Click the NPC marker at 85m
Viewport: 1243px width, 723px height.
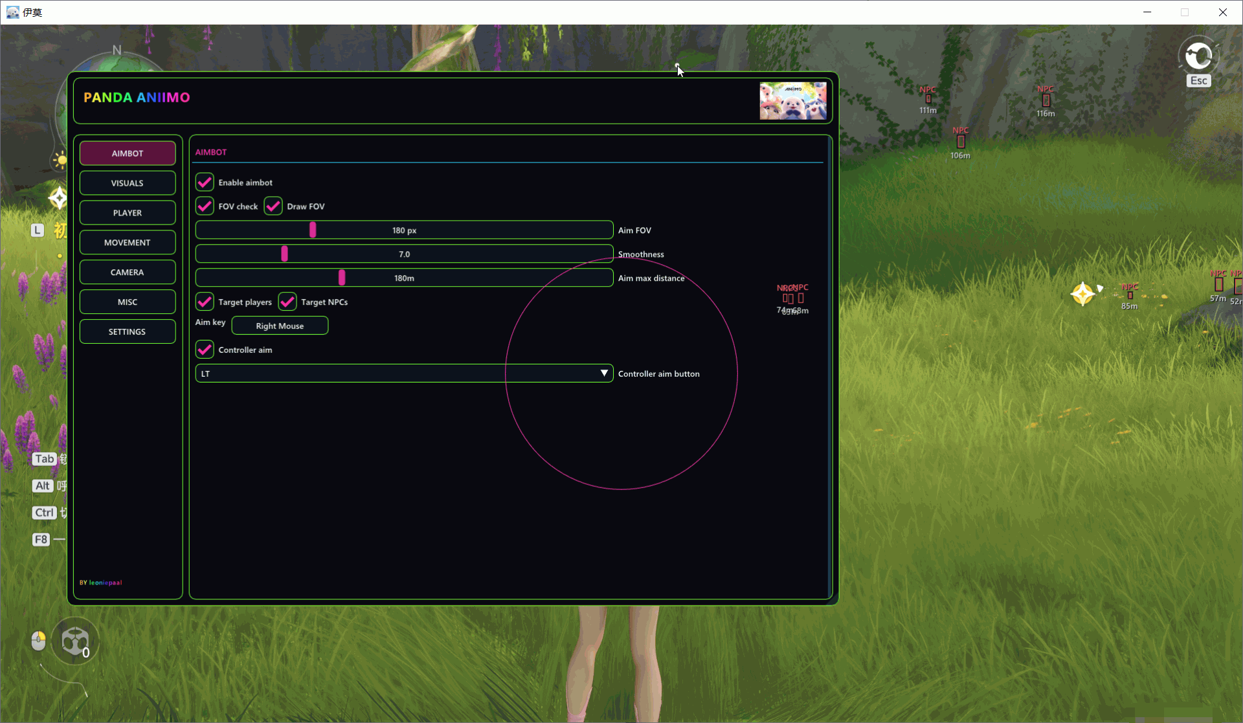click(1130, 296)
